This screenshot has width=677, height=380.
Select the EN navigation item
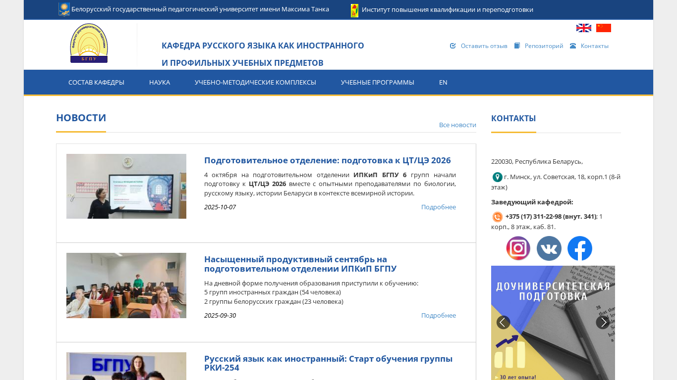443,83
